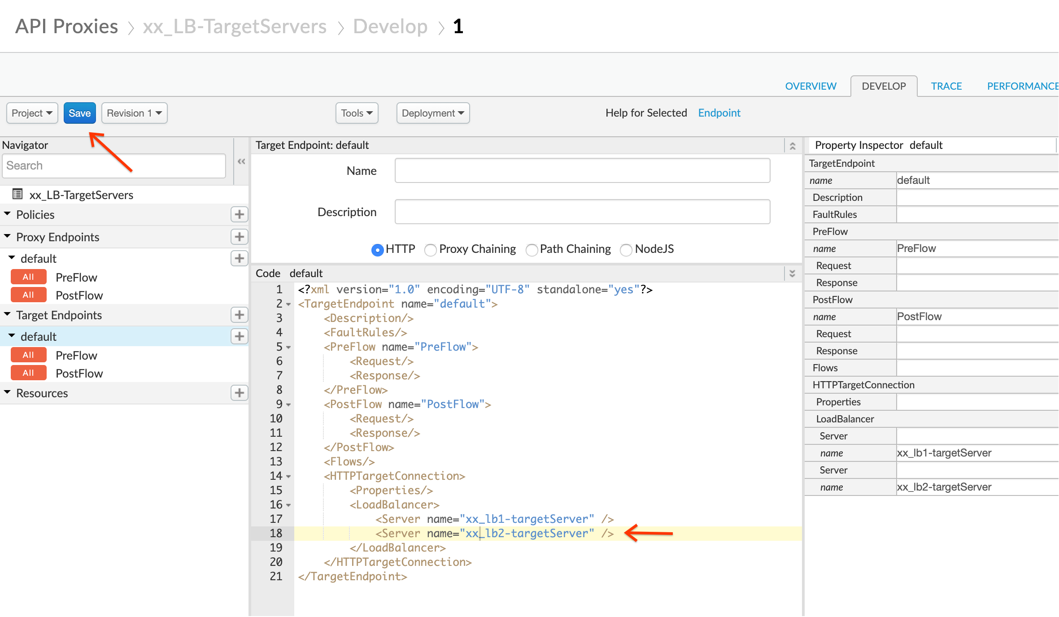
Task: Click the plus icon on the Proxy Endpoints default row
Action: tap(240, 258)
